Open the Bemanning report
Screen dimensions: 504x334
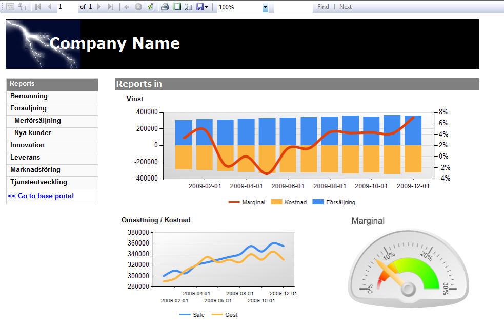[x=29, y=96]
